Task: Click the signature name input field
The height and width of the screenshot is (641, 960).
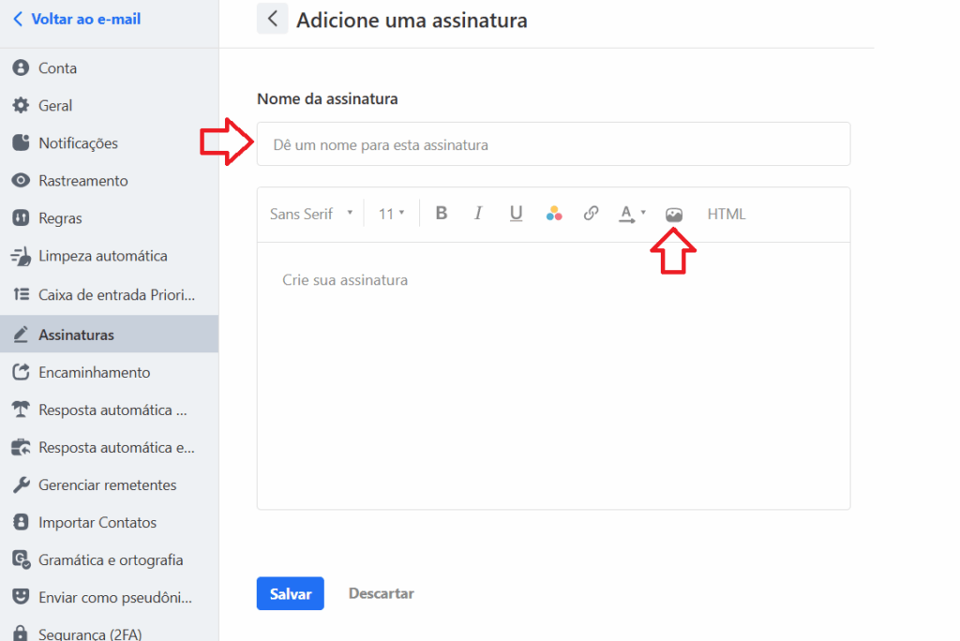Action: (x=553, y=144)
